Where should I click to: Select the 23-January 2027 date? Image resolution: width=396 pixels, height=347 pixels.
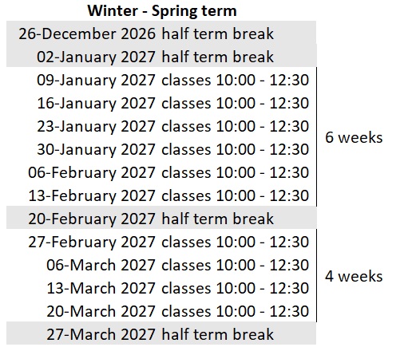click(96, 126)
